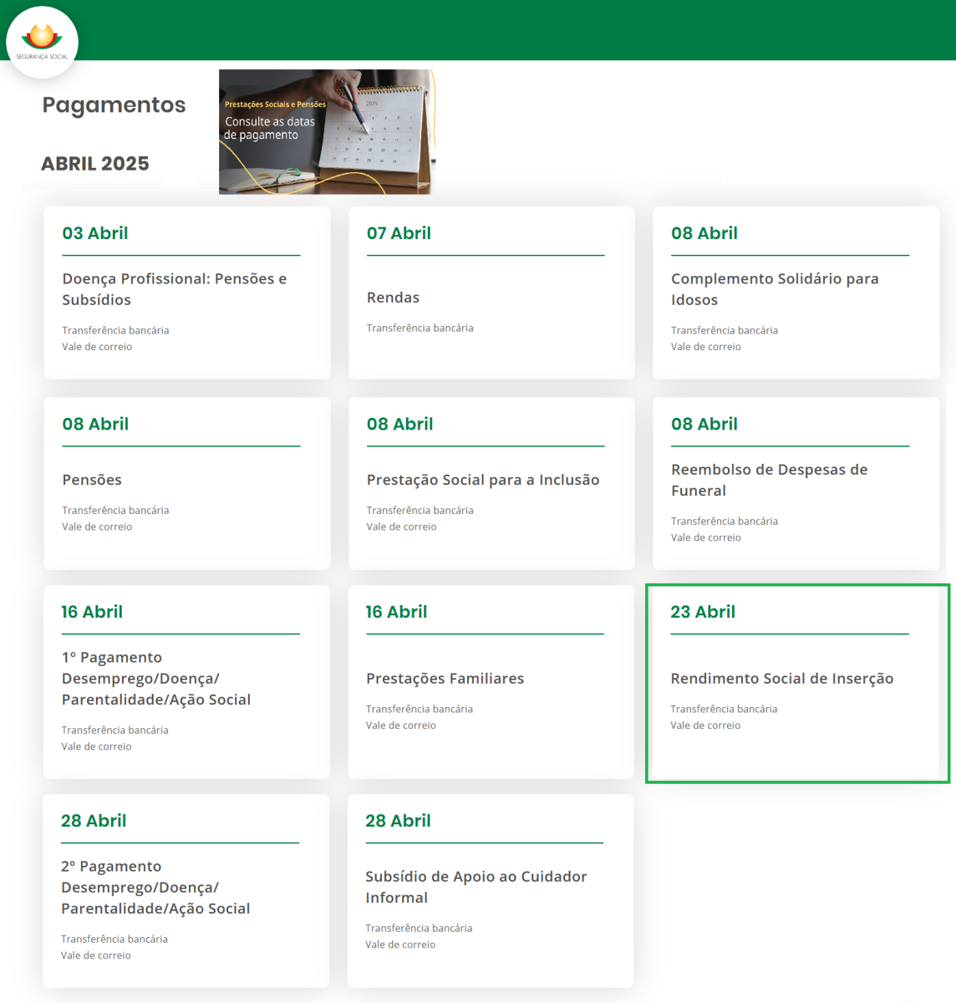Select the Doença Profissional: Pensões e Subsídios title
956x1003 pixels.
[x=174, y=289]
